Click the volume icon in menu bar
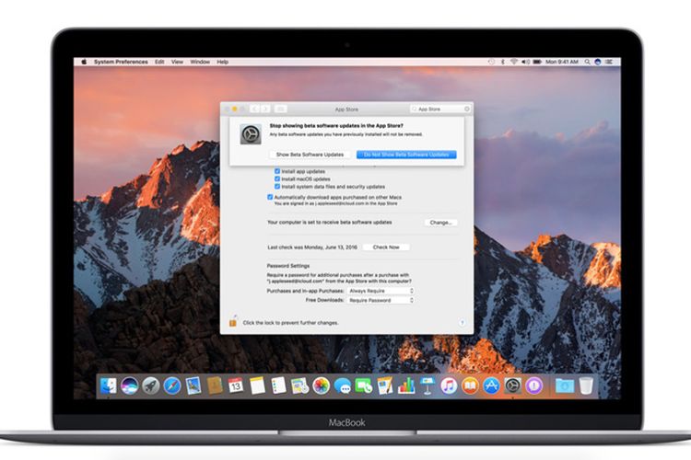 coord(526,62)
